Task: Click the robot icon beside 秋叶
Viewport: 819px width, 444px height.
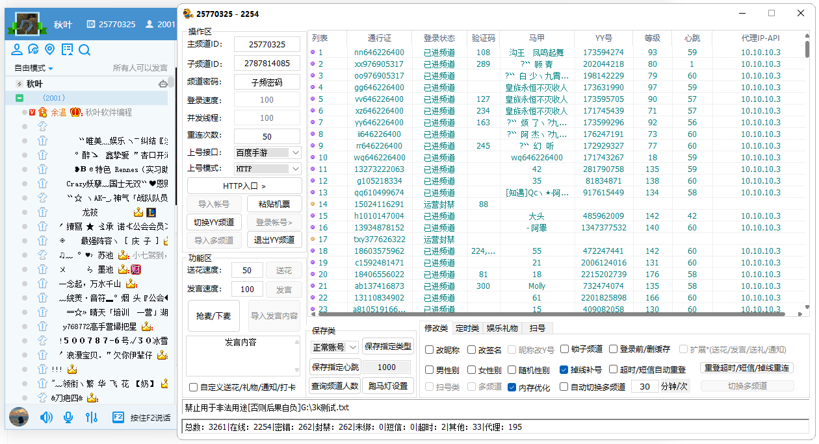Action: coord(163,84)
